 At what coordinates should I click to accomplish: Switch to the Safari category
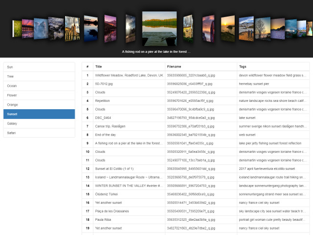coord(39,133)
